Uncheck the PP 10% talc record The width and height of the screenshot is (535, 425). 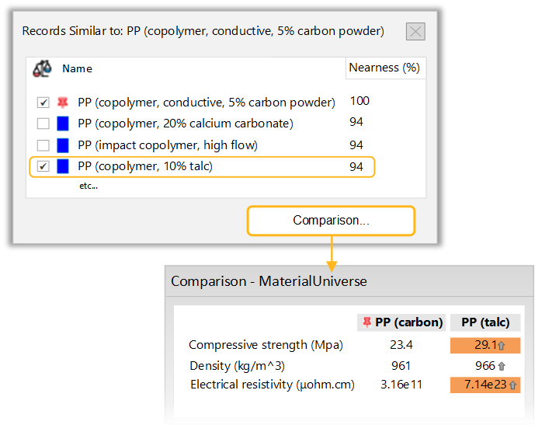43,166
